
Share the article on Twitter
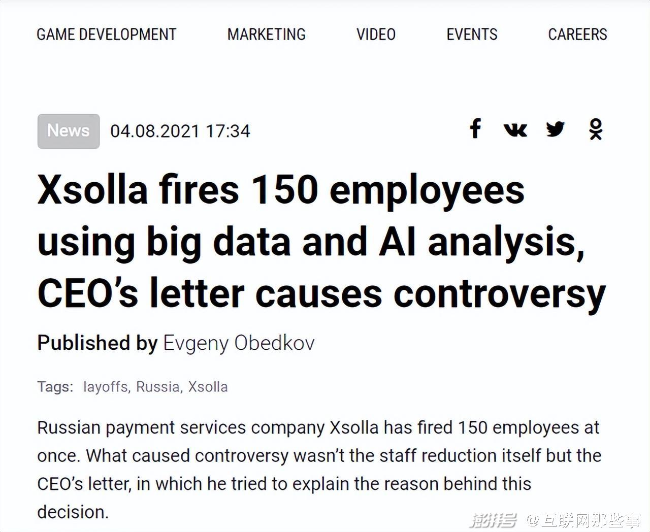coord(555,129)
